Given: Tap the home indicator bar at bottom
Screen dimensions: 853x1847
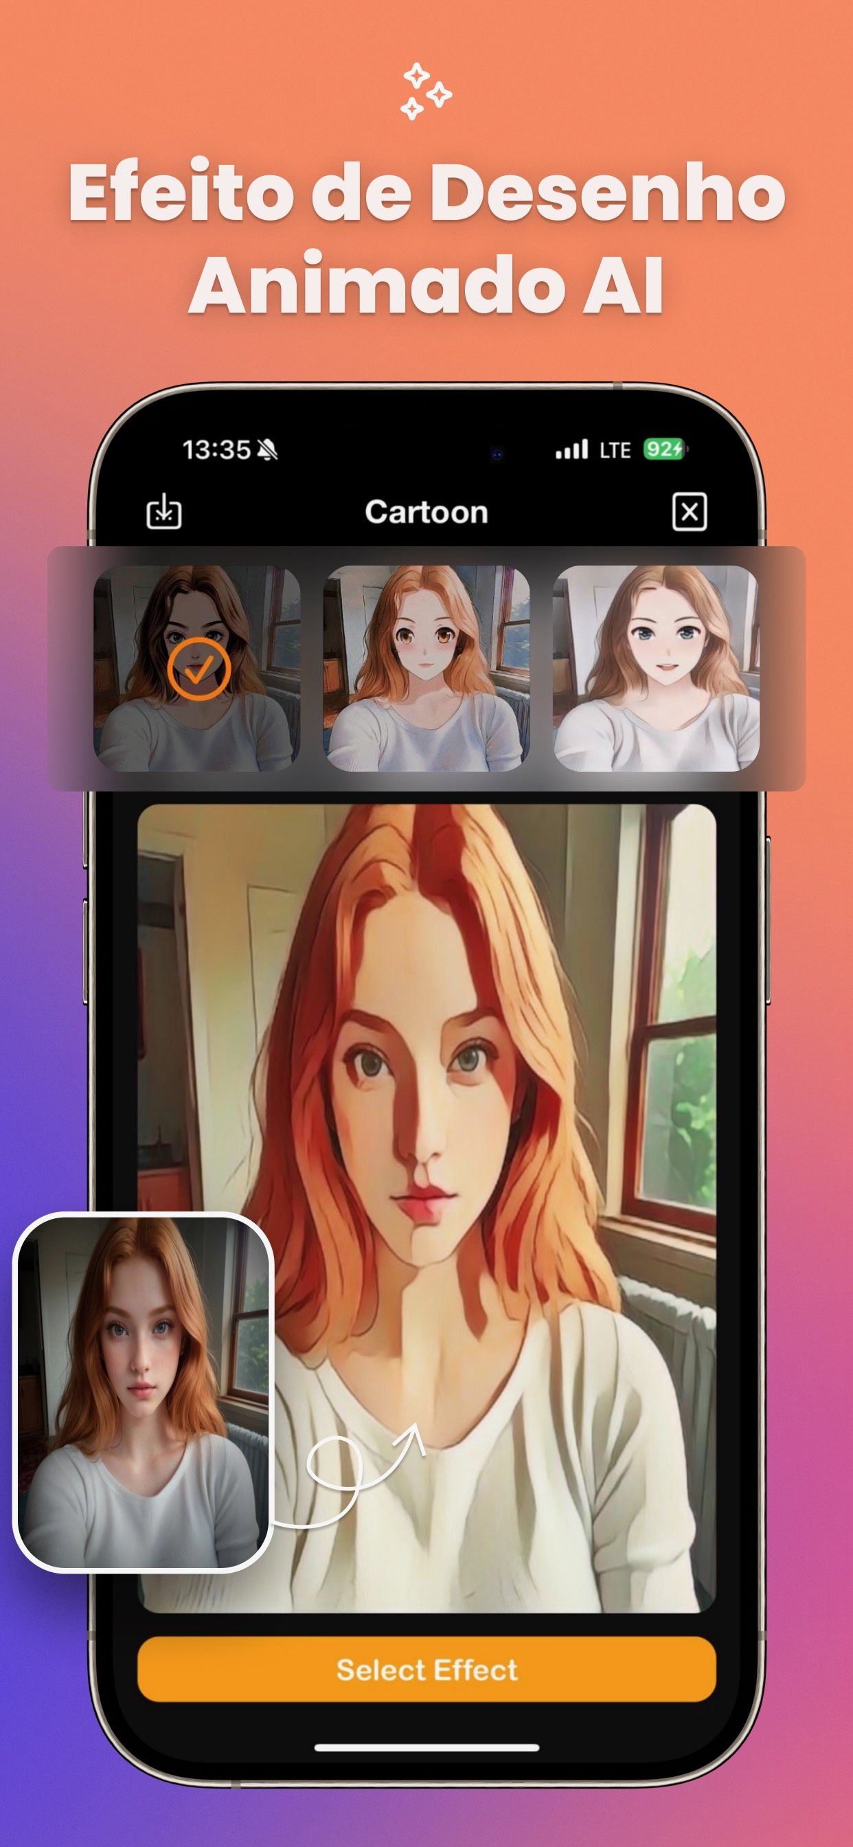Looking at the screenshot, I should coord(427,1747).
